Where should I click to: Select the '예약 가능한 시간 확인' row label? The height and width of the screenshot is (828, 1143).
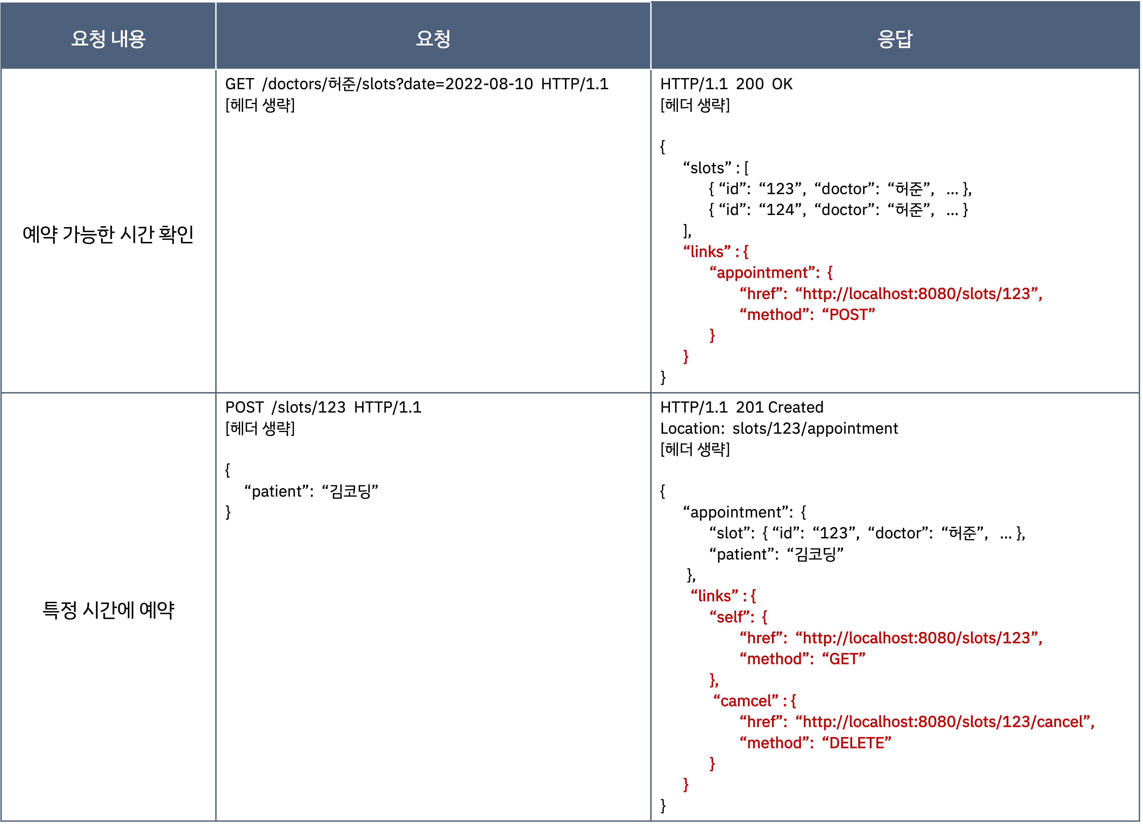pyautogui.click(x=108, y=234)
